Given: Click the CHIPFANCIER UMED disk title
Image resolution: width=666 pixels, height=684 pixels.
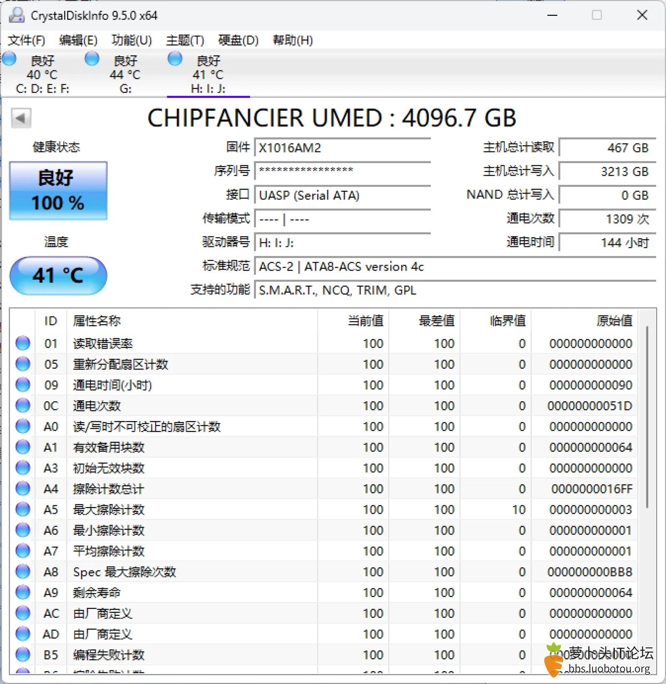Looking at the screenshot, I should click(332, 118).
